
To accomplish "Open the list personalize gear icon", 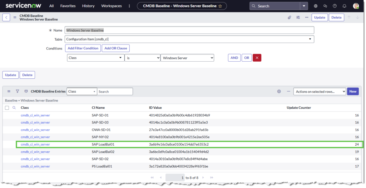I will (x=279, y=92).
